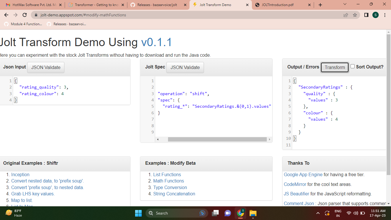Open Task View on the taskbar
391x220 pixels.
[215, 213]
